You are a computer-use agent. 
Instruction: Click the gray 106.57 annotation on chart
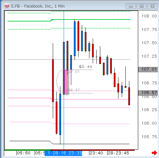tap(73, 90)
